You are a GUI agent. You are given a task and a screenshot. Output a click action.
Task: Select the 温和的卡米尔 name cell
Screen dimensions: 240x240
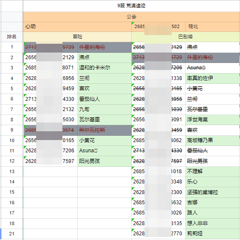[104, 68]
